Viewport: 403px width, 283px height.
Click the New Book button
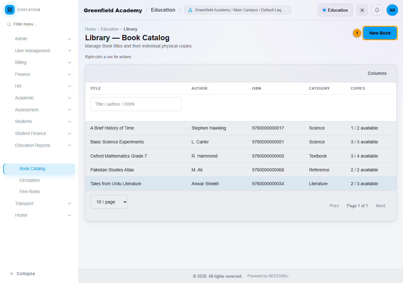(x=380, y=33)
